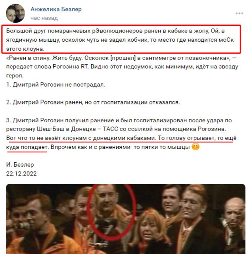Click the words 'передает слова Рогозина RT'
The height and width of the screenshot is (254, 251).
(x=47, y=67)
